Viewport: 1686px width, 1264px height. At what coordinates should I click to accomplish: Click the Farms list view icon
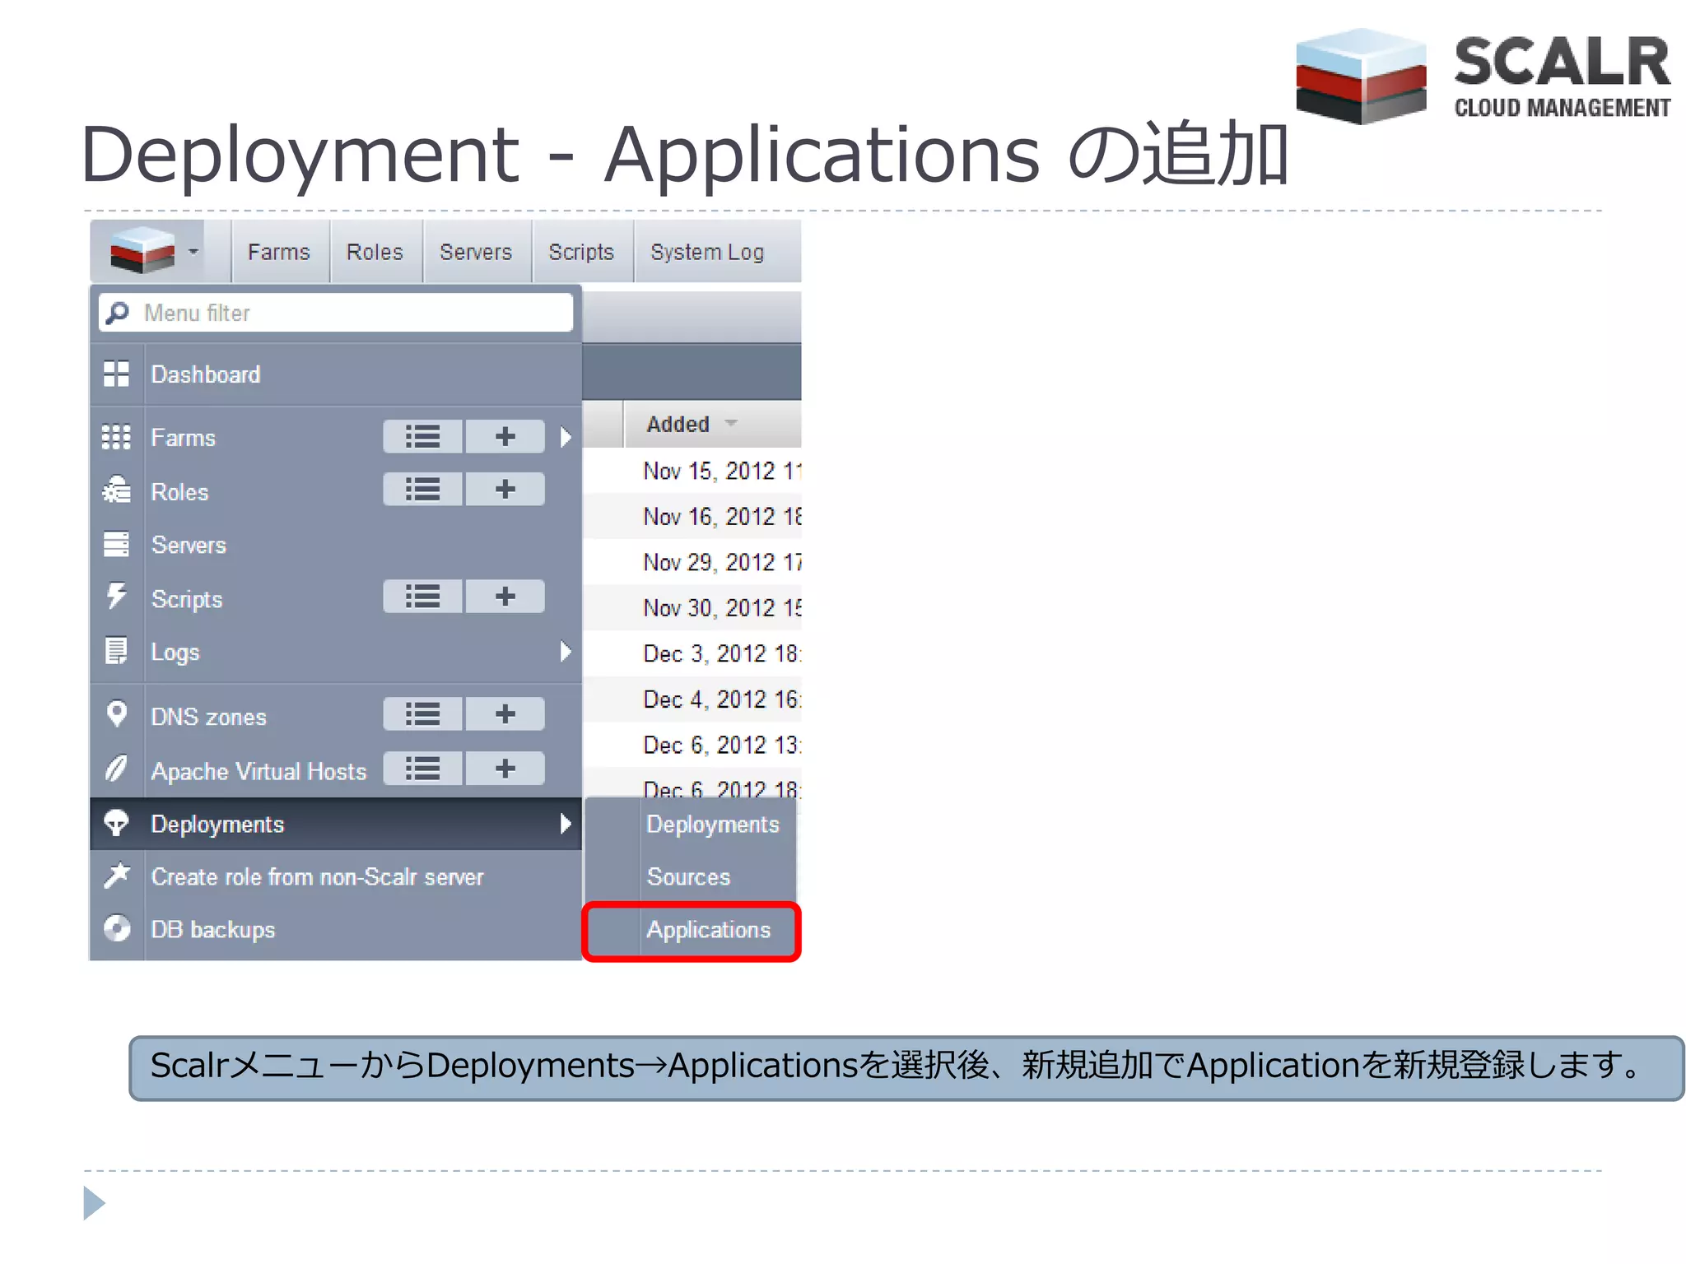click(422, 436)
